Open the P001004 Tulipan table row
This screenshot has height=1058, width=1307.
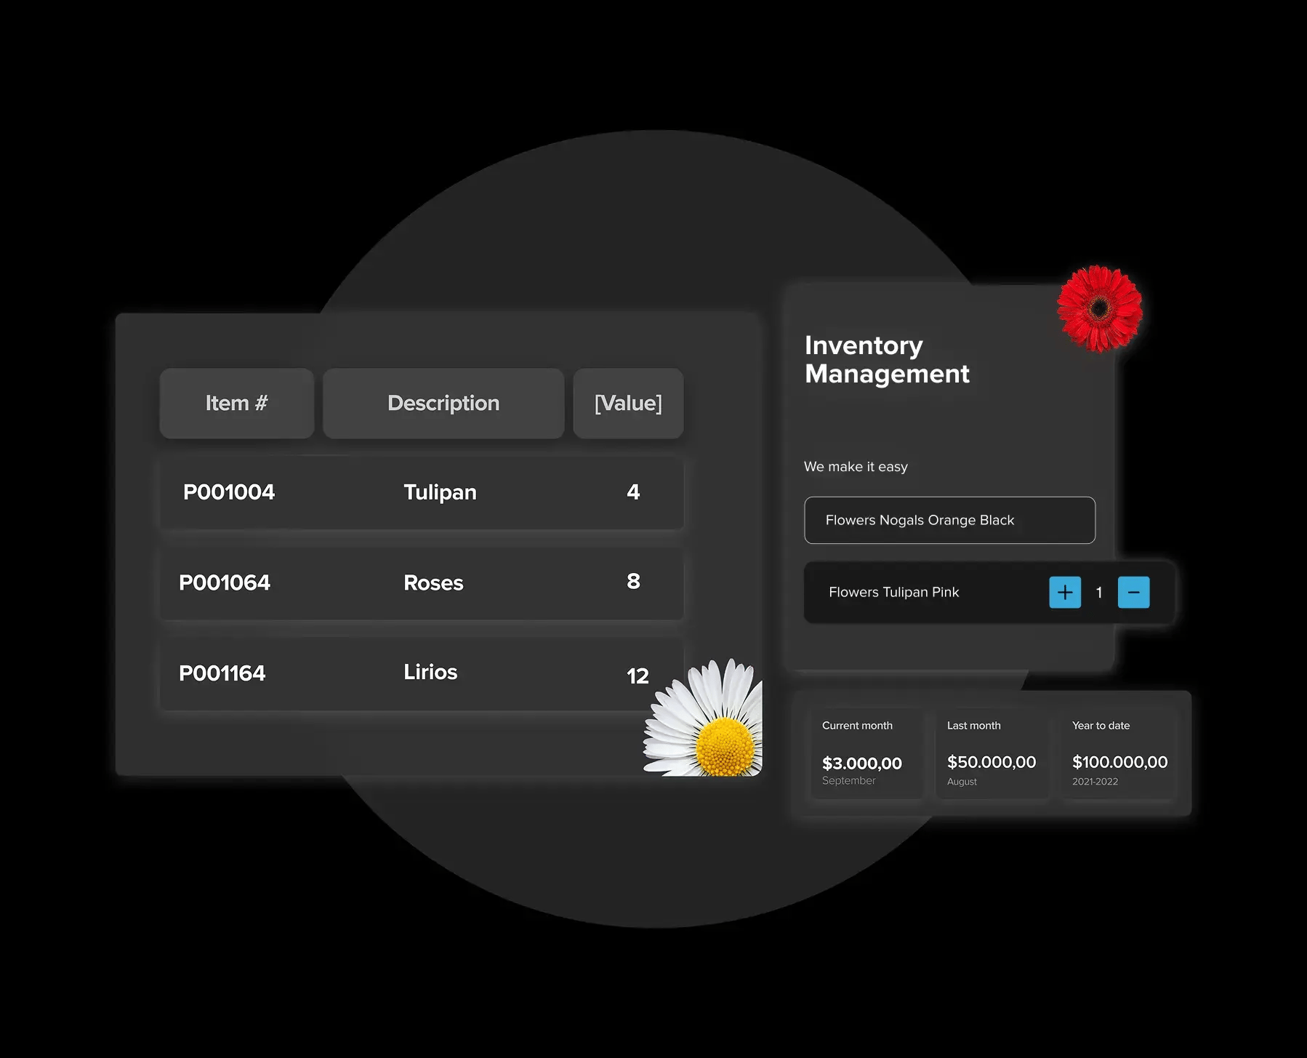[422, 493]
